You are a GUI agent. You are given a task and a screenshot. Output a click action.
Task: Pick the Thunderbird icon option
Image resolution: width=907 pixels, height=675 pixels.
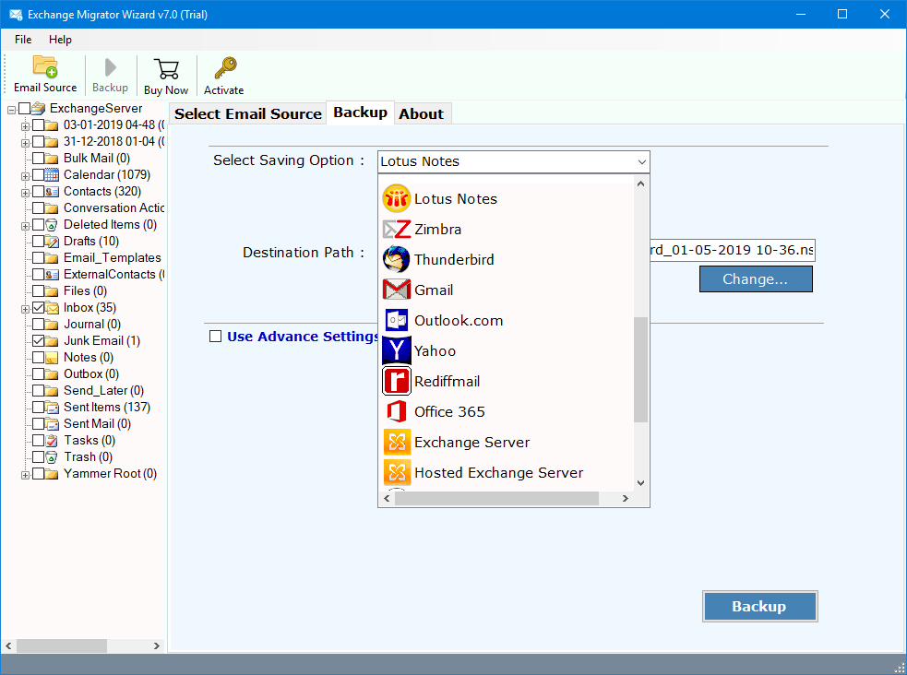397,259
